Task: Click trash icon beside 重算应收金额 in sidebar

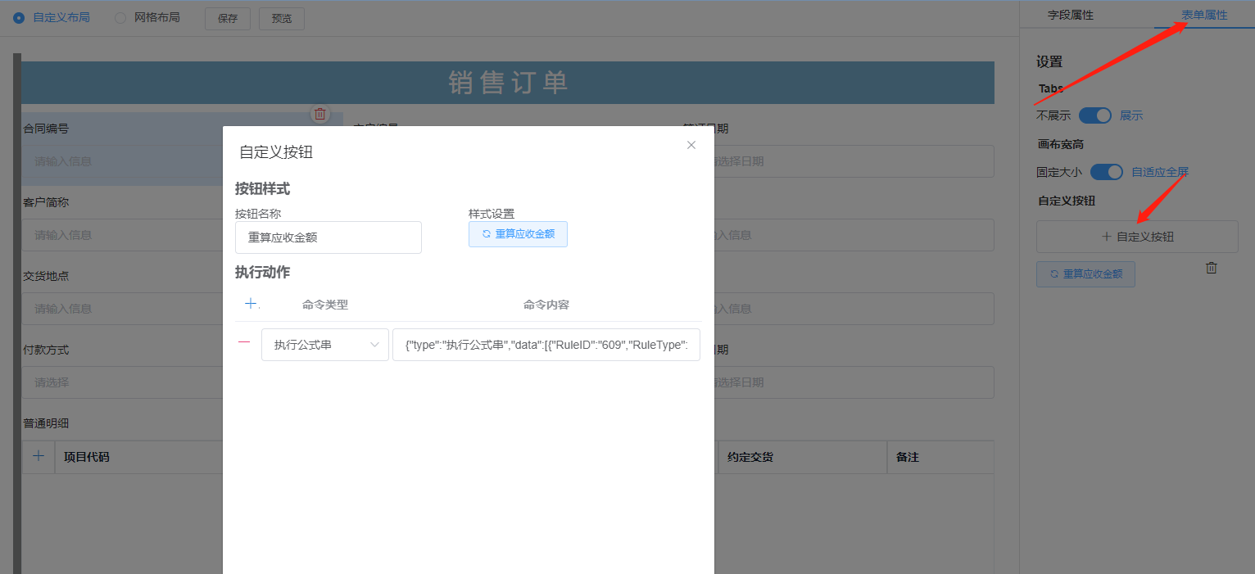Action: [x=1212, y=268]
